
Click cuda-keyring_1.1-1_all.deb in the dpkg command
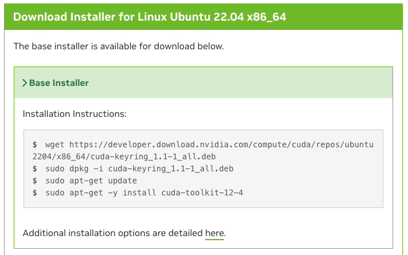coord(171,168)
